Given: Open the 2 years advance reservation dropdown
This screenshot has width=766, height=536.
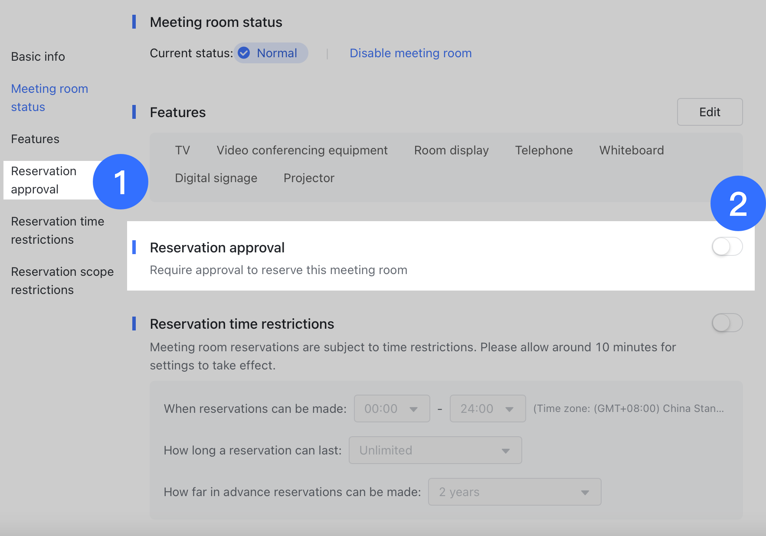Looking at the screenshot, I should pyautogui.click(x=514, y=492).
